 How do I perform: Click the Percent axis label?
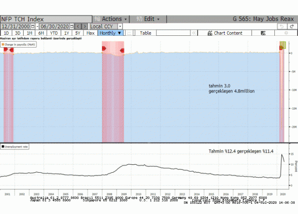pos(296,166)
